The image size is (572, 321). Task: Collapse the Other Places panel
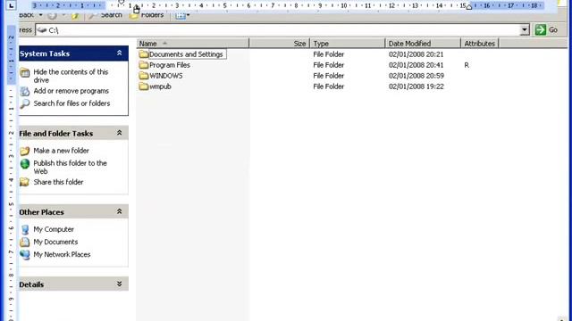point(119,211)
